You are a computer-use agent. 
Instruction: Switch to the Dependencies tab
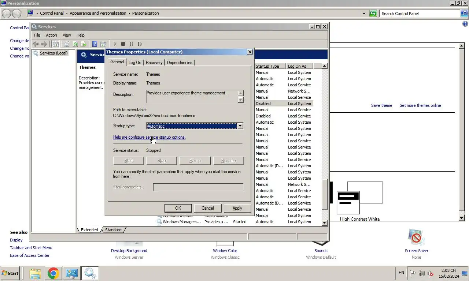pos(180,63)
